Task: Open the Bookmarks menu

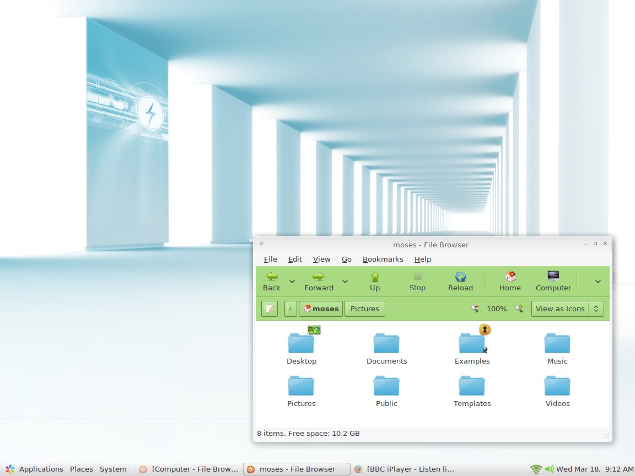Action: 383,259
